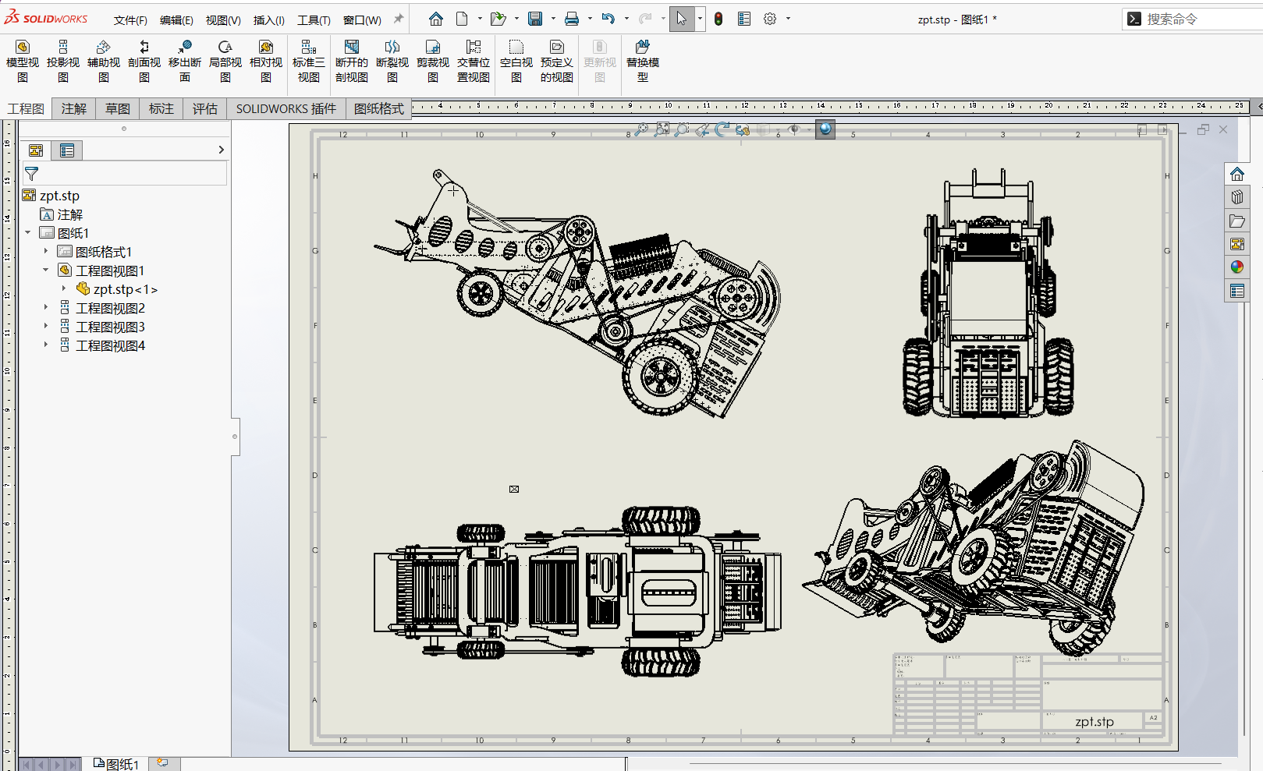Open the 图纸1 sheet tab at bottom
This screenshot has width=1263, height=771.
coord(117,764)
